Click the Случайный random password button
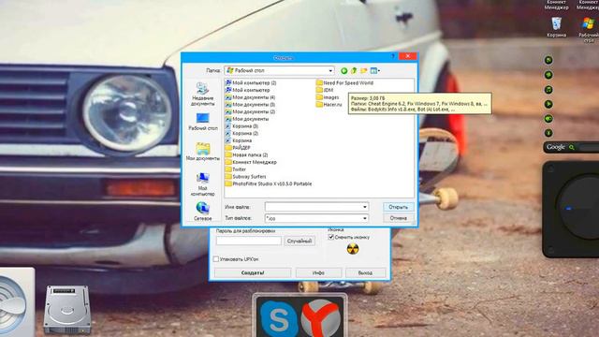This screenshot has height=337, width=599. point(299,242)
